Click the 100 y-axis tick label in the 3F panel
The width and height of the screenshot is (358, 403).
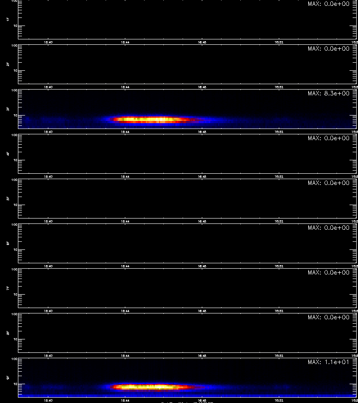(x=15, y=90)
